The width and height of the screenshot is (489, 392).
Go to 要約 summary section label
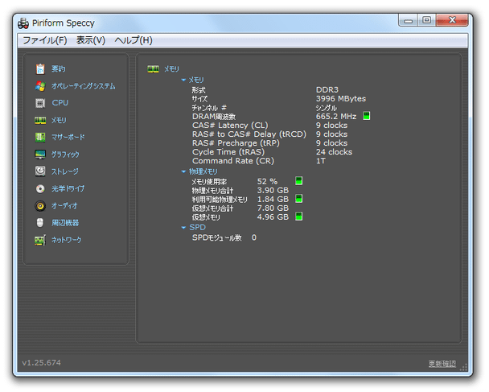point(59,69)
